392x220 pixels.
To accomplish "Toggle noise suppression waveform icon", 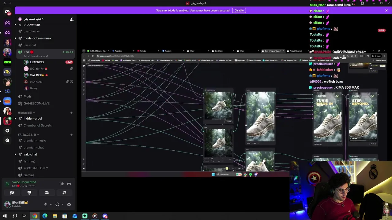I will pos(62,184).
